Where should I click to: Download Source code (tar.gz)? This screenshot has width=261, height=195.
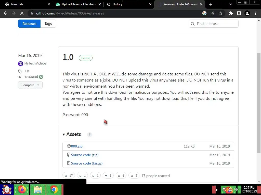point(87,163)
